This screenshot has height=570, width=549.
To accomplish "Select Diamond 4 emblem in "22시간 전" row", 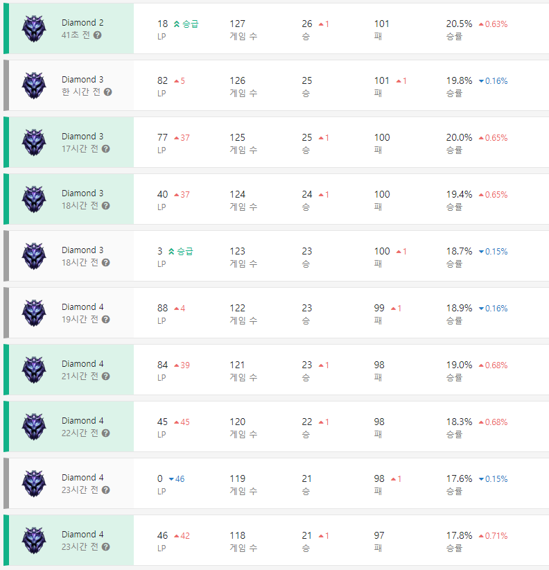I will pyautogui.click(x=33, y=426).
